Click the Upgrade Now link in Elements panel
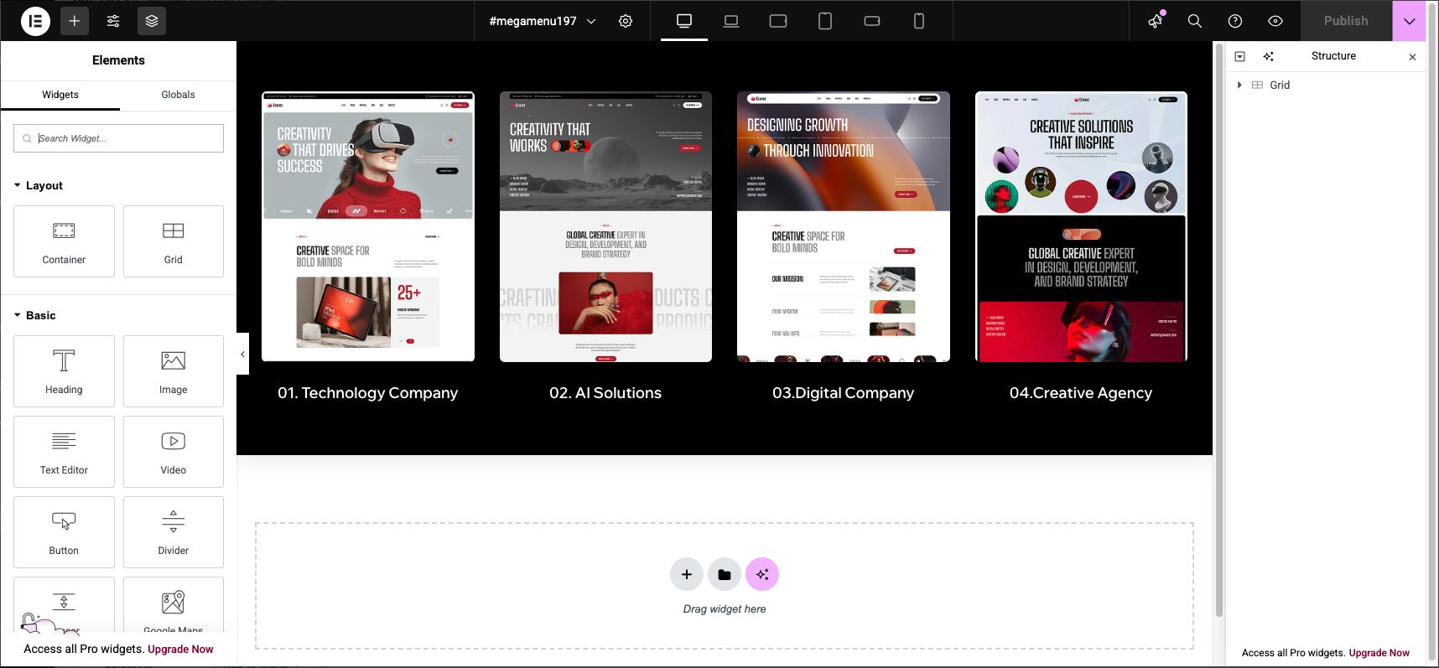 [x=180, y=649]
